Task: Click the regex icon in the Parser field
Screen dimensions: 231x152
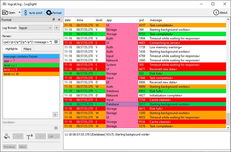Action: [56, 41]
